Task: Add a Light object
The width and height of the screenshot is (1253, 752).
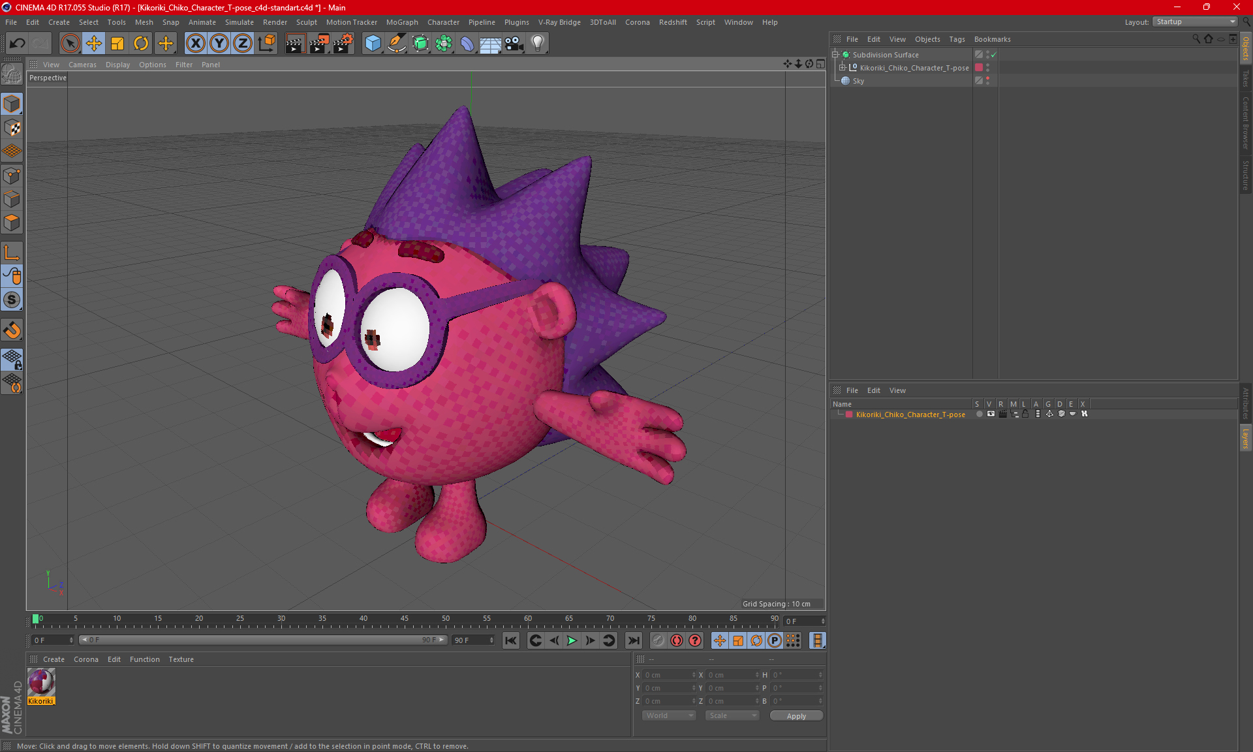Action: point(537,44)
